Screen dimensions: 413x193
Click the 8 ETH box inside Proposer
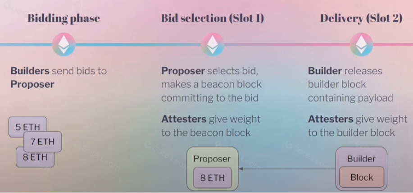point(213,177)
